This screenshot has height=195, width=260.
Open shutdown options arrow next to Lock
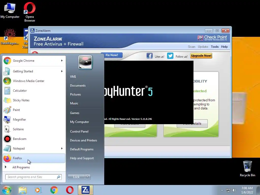pos(88,177)
